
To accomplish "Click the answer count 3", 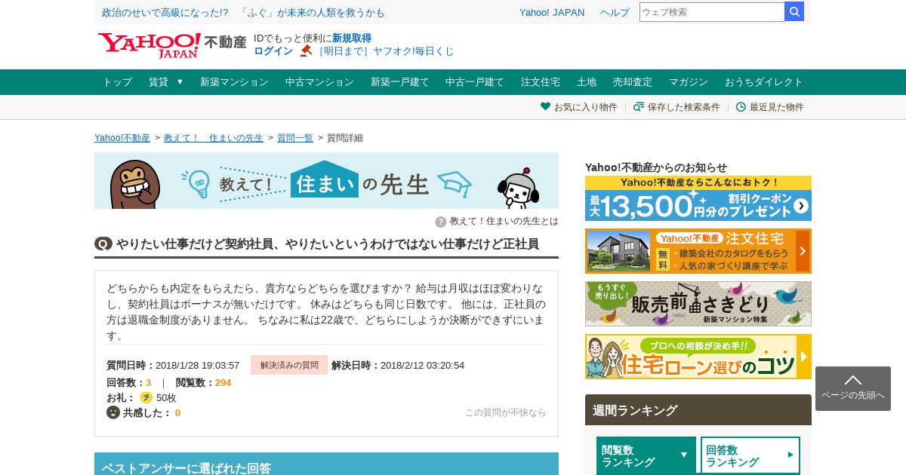I will point(149,382).
